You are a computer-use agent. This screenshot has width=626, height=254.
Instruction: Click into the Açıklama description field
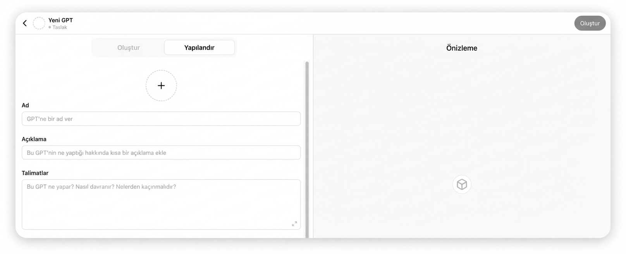[x=161, y=153]
